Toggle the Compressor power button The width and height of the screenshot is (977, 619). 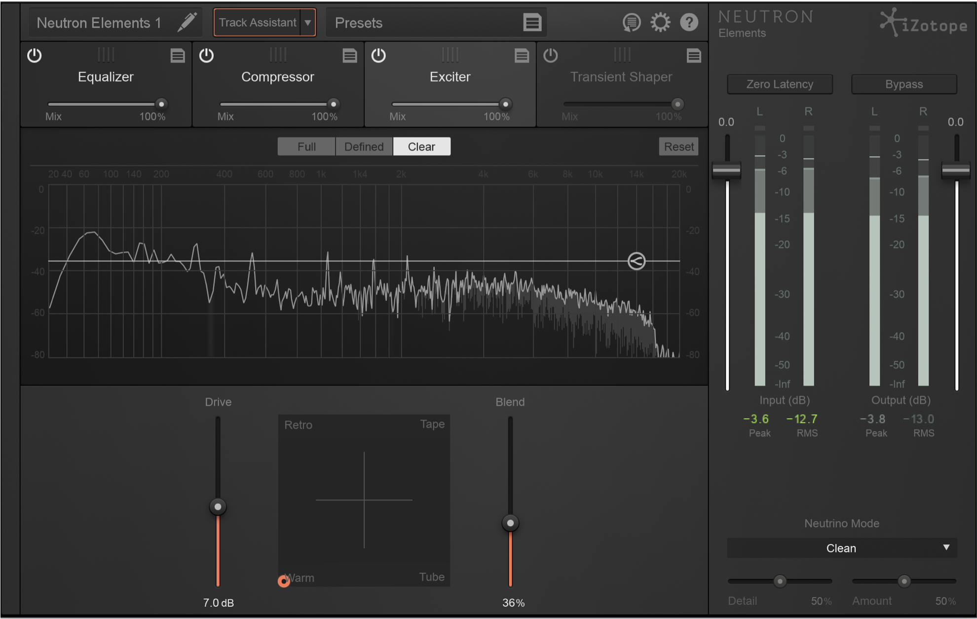click(x=206, y=55)
